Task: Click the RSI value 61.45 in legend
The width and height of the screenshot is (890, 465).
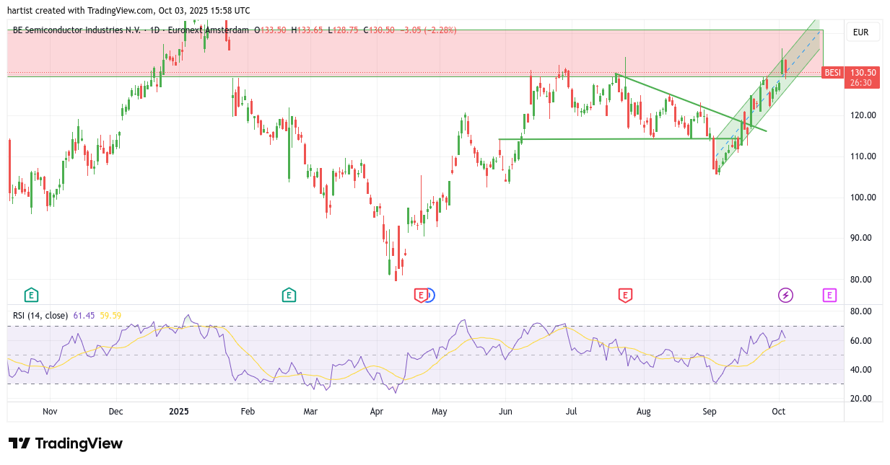Action: 84,315
